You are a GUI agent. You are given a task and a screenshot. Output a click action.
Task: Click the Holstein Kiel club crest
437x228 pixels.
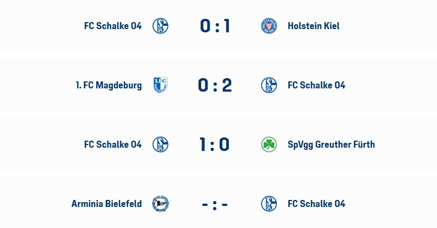(x=269, y=26)
